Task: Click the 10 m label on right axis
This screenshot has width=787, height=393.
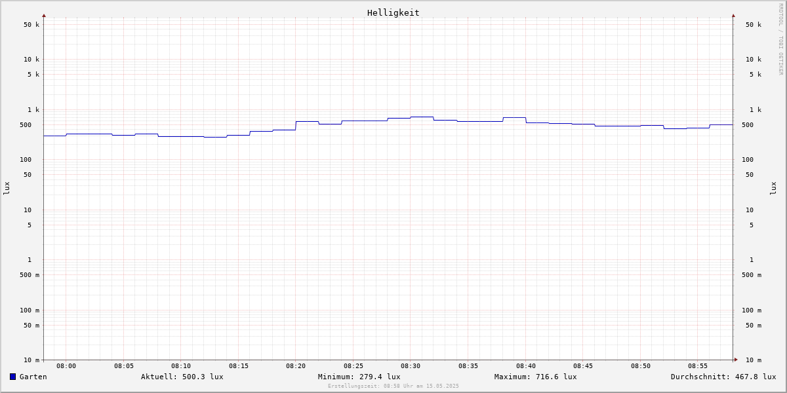Action: pyautogui.click(x=754, y=360)
